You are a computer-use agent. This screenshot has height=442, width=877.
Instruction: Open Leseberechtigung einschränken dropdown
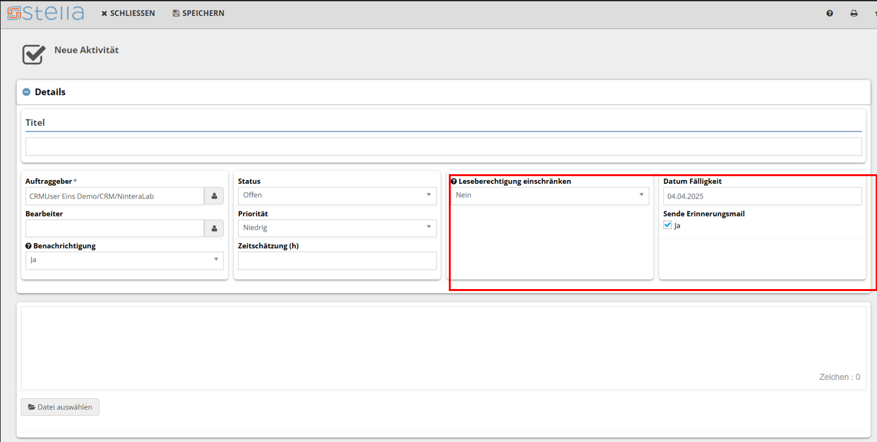pyautogui.click(x=549, y=196)
